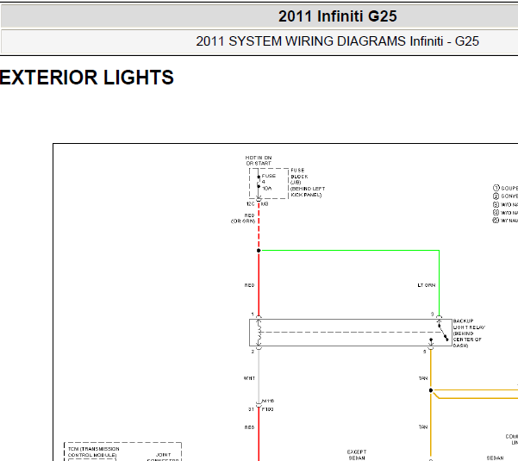Click the '12C' connector pin label
Screen dimensions: 518x461
(x=251, y=204)
